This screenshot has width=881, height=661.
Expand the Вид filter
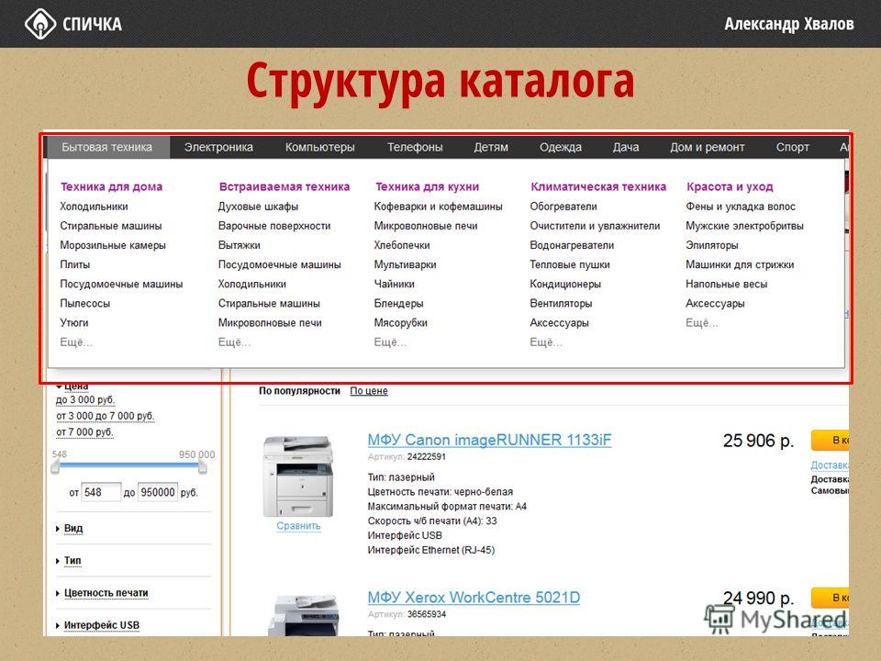[x=73, y=529]
